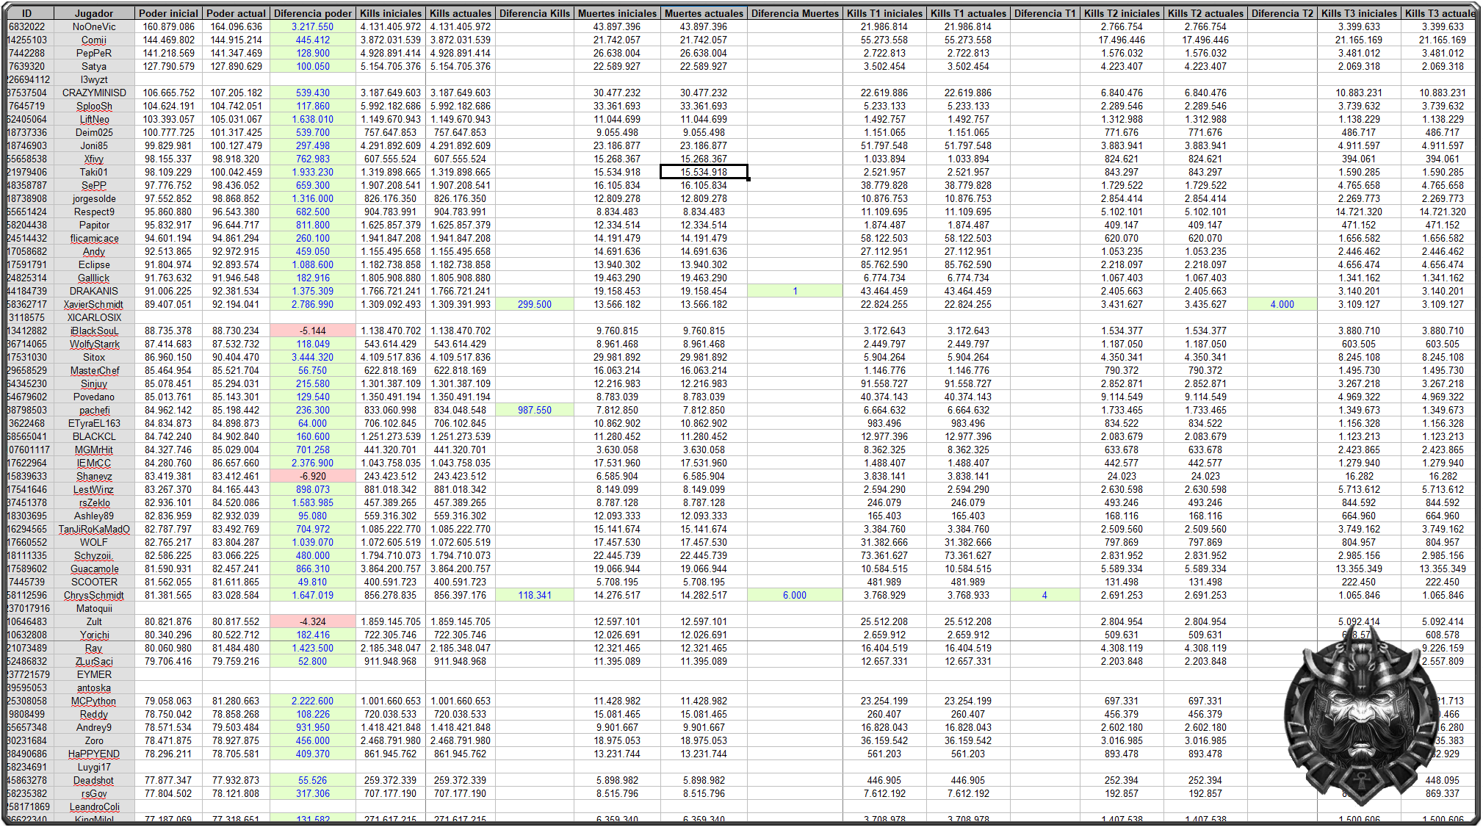This screenshot has width=1483, height=830.
Task: Select the player name cell 'HaPPYEND'
Action: coord(94,754)
